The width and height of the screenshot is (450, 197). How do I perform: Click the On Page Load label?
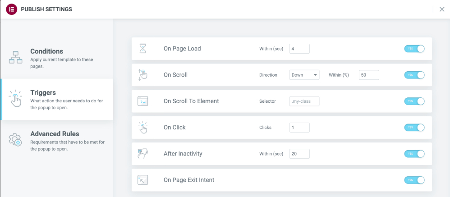pos(182,49)
